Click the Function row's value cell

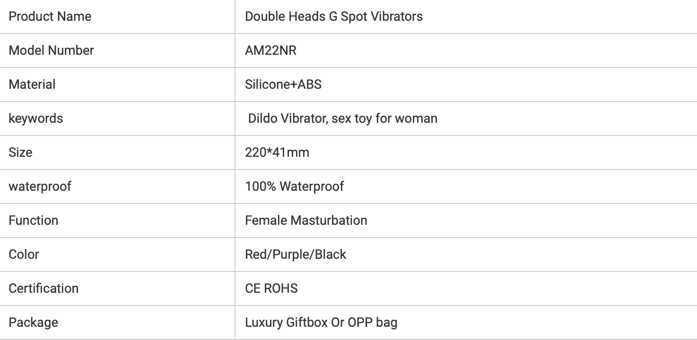click(305, 221)
